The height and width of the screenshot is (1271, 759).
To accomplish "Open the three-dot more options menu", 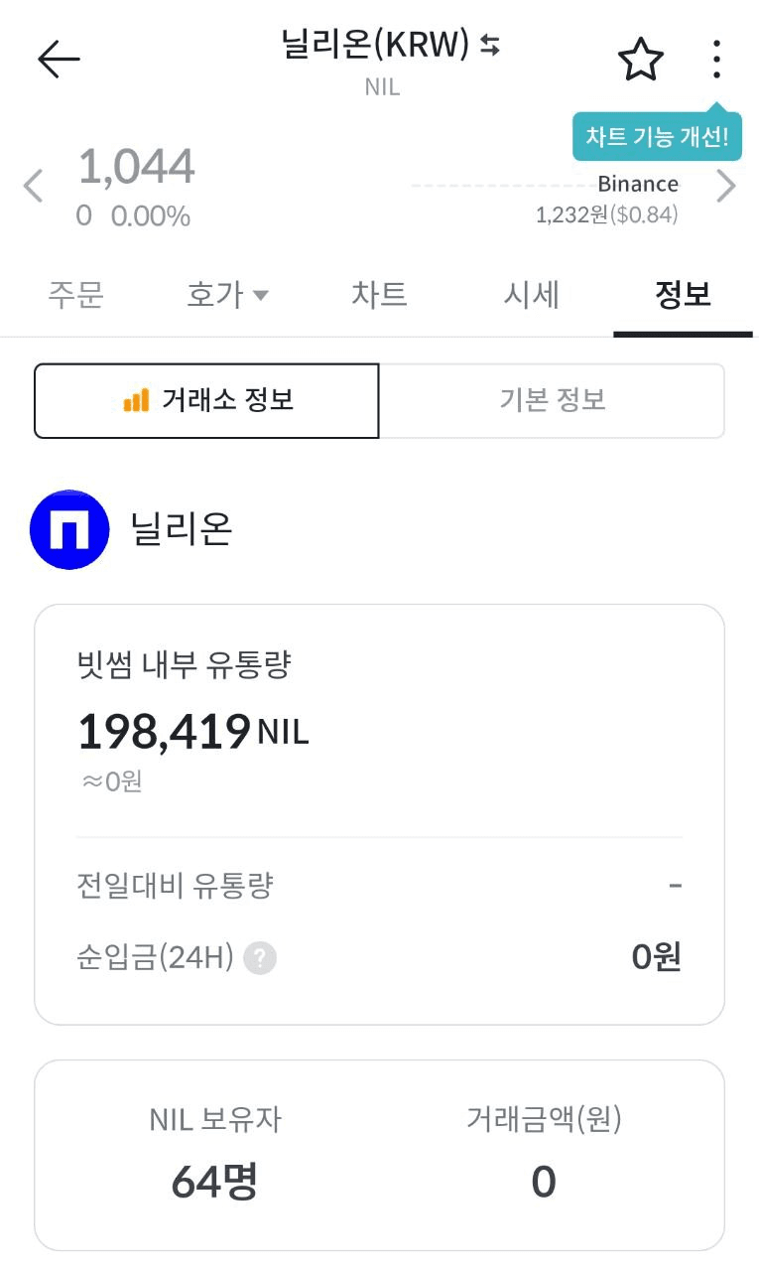I will 716,60.
